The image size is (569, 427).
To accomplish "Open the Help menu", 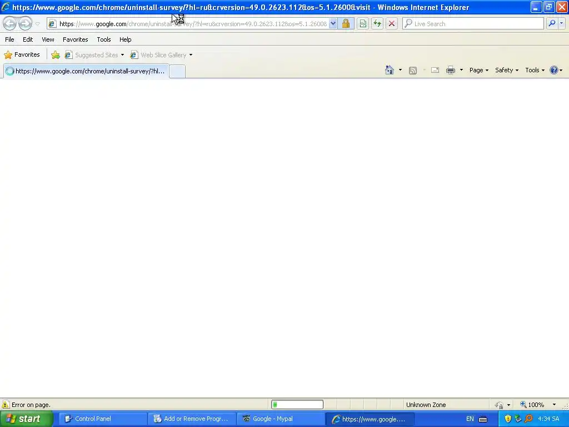I will pyautogui.click(x=126, y=39).
